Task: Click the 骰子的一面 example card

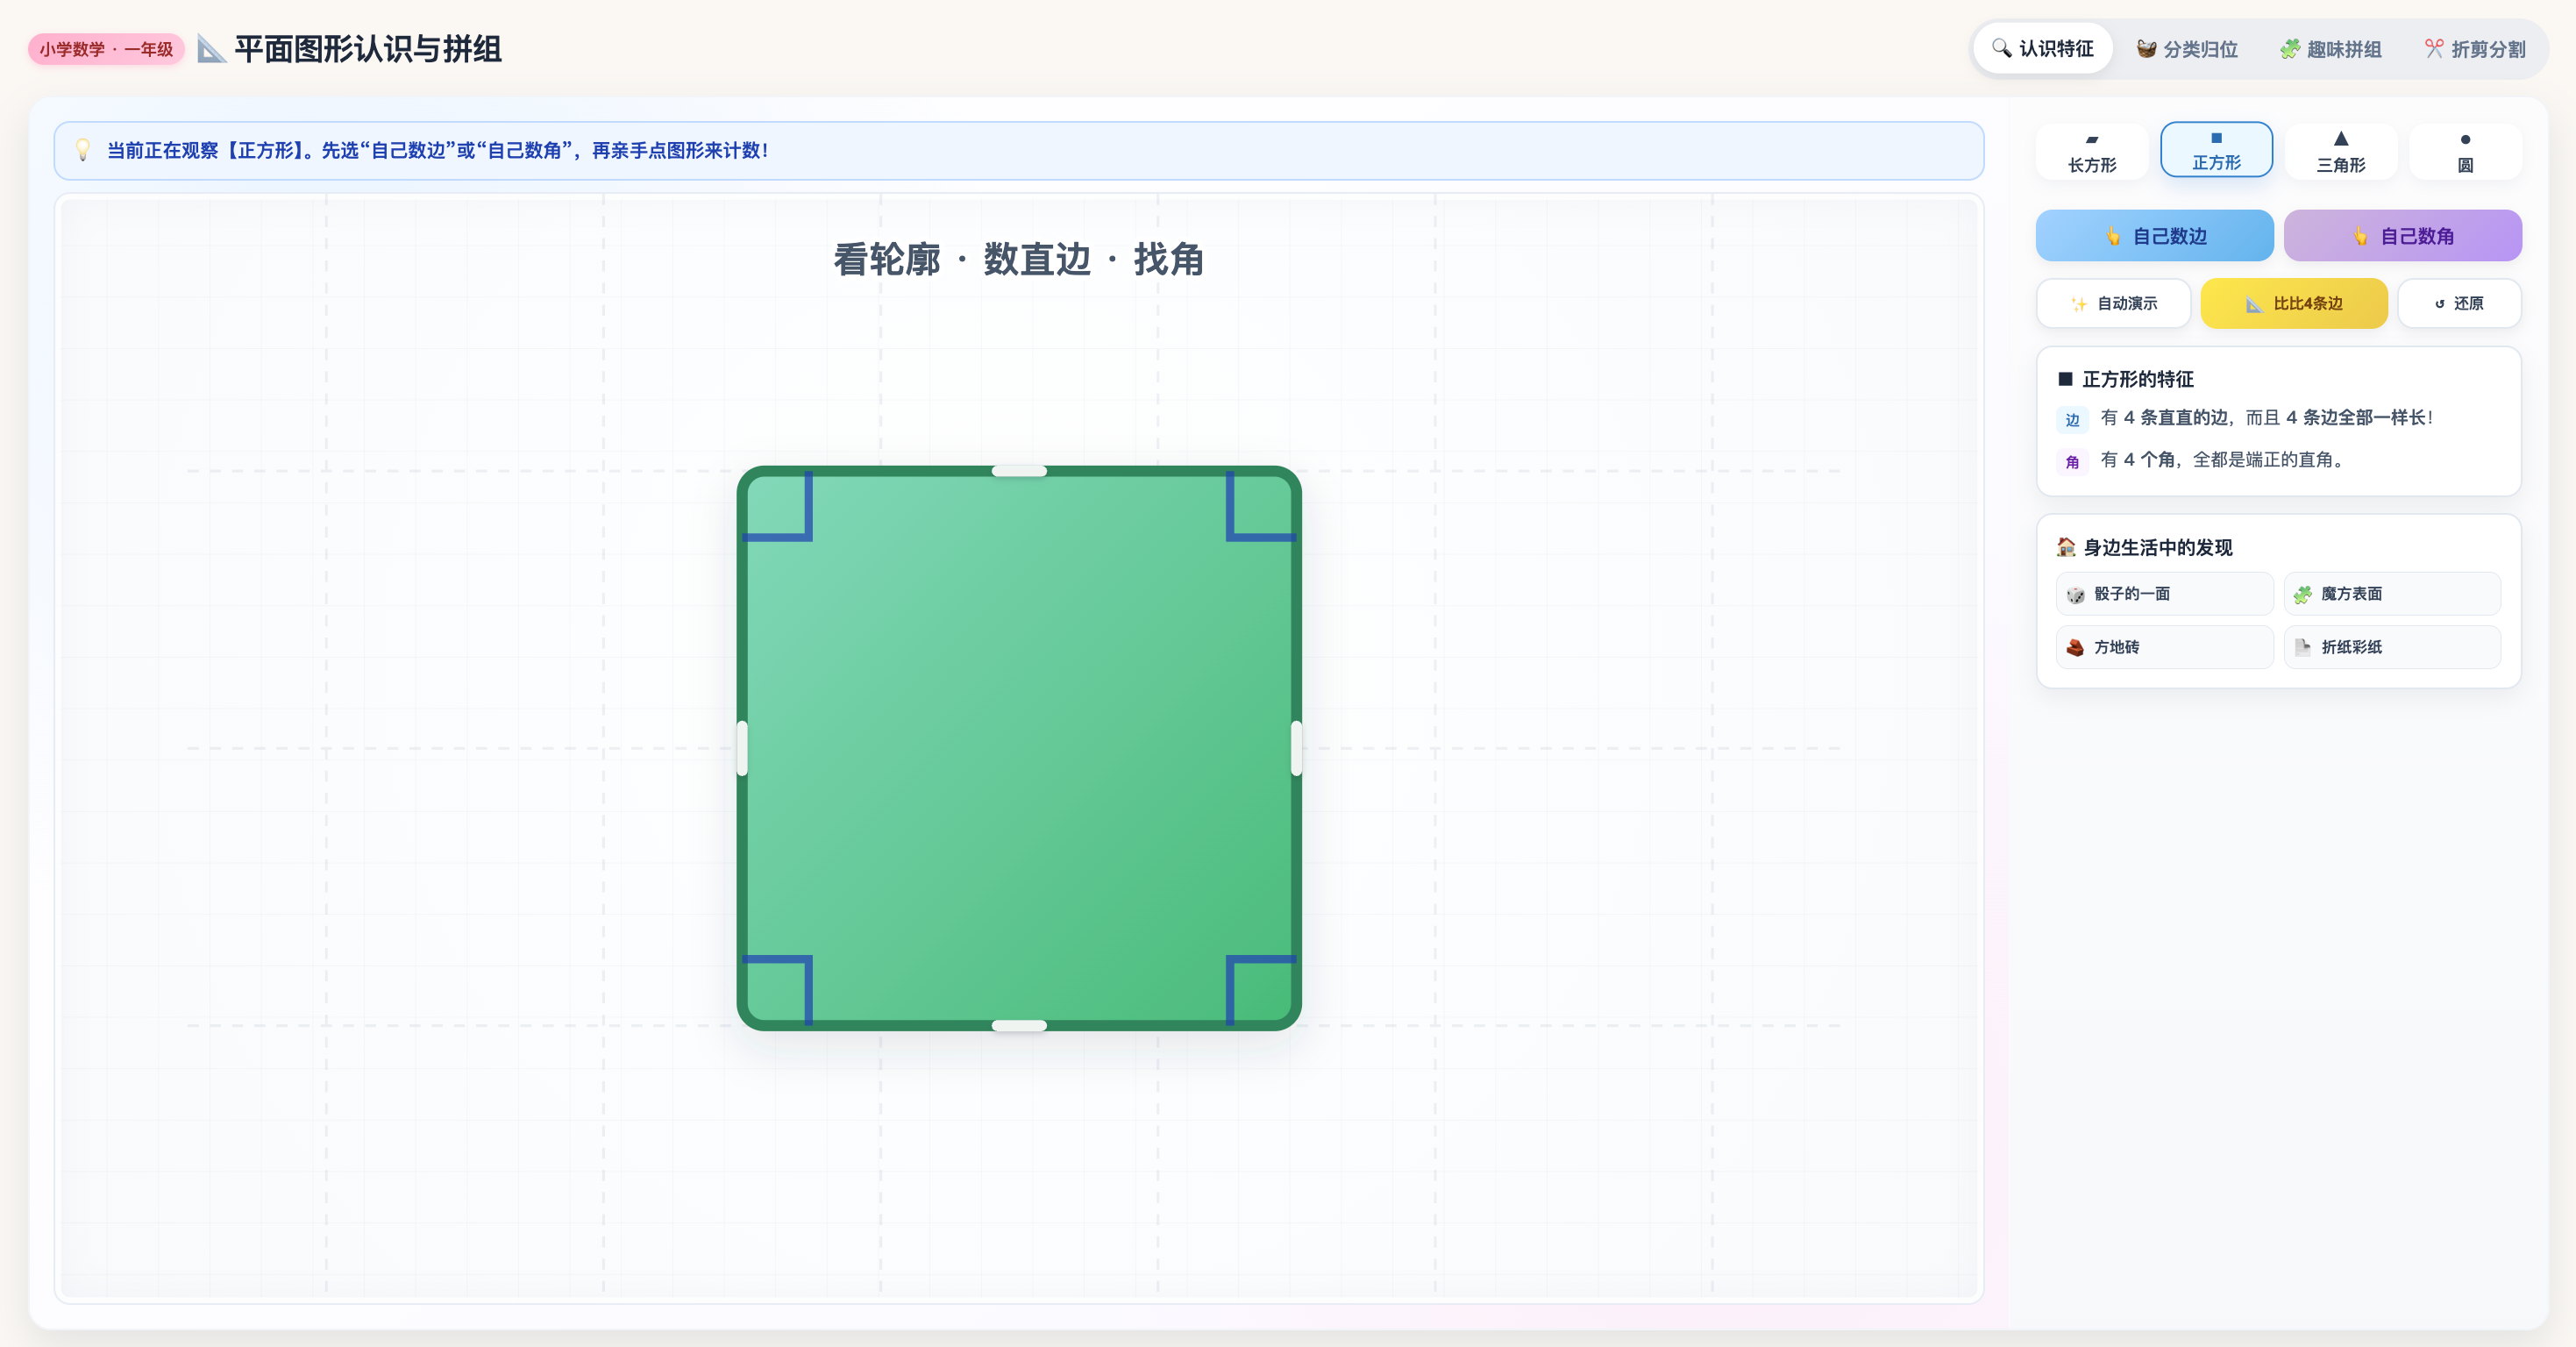Action: 2164,594
